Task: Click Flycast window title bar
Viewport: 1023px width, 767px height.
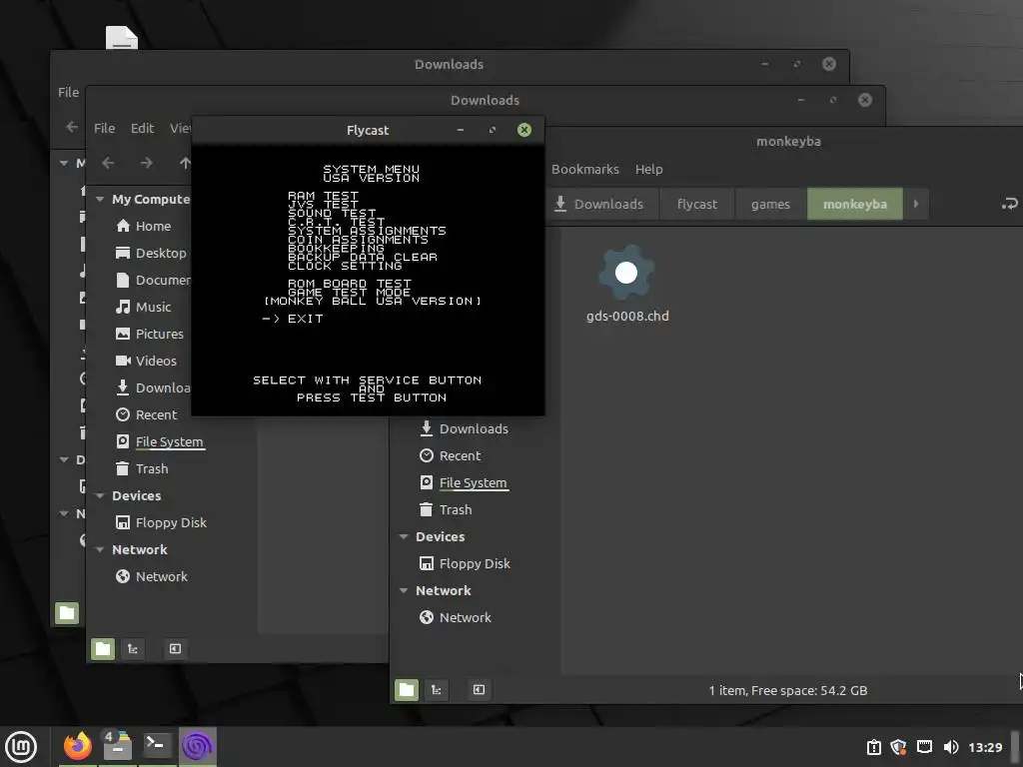Action: (368, 130)
